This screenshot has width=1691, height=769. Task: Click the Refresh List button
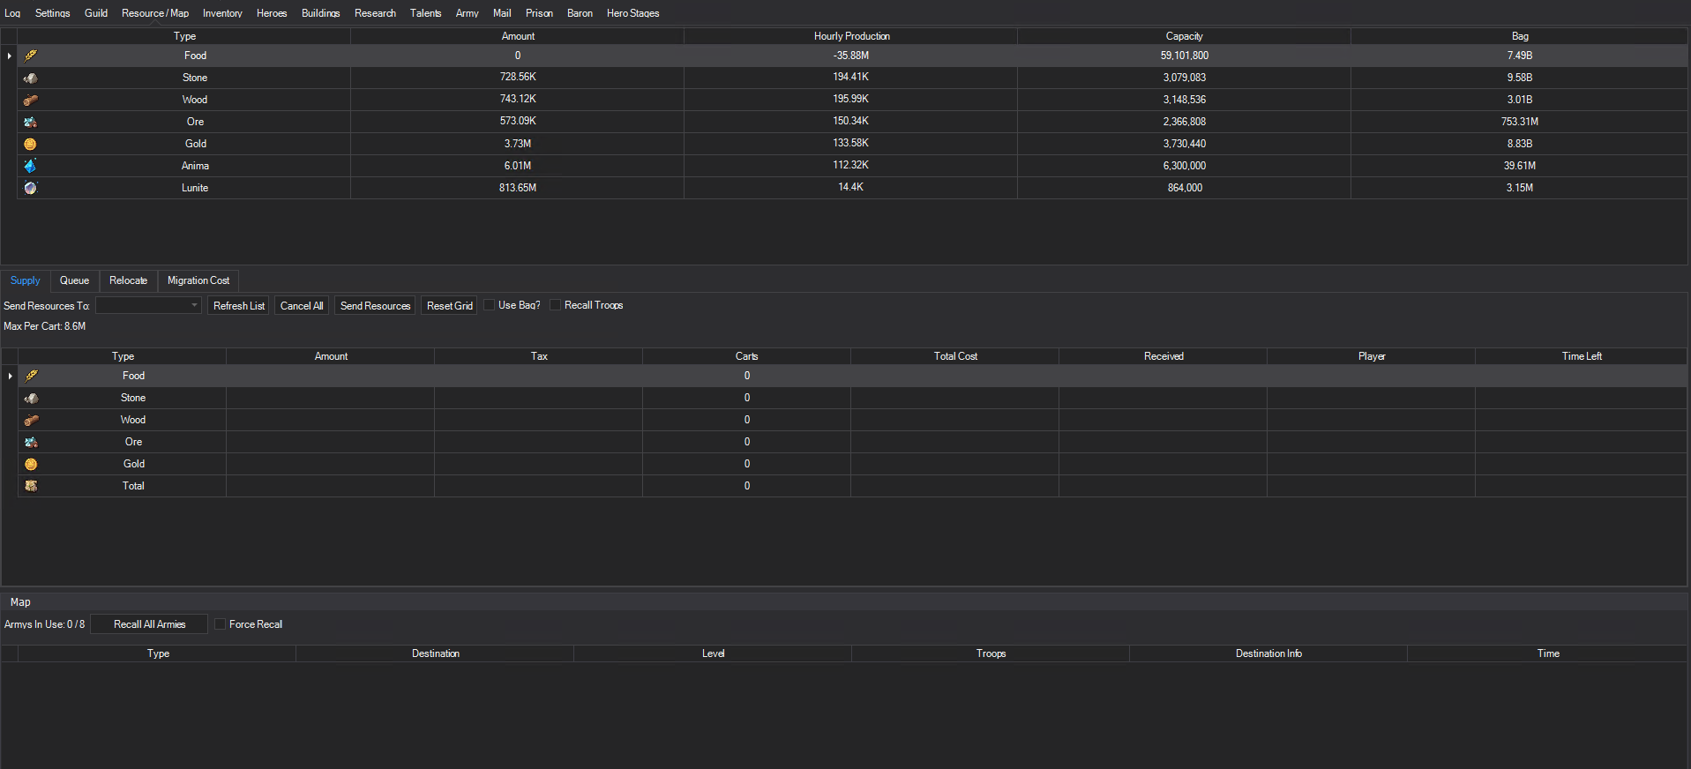pos(239,306)
